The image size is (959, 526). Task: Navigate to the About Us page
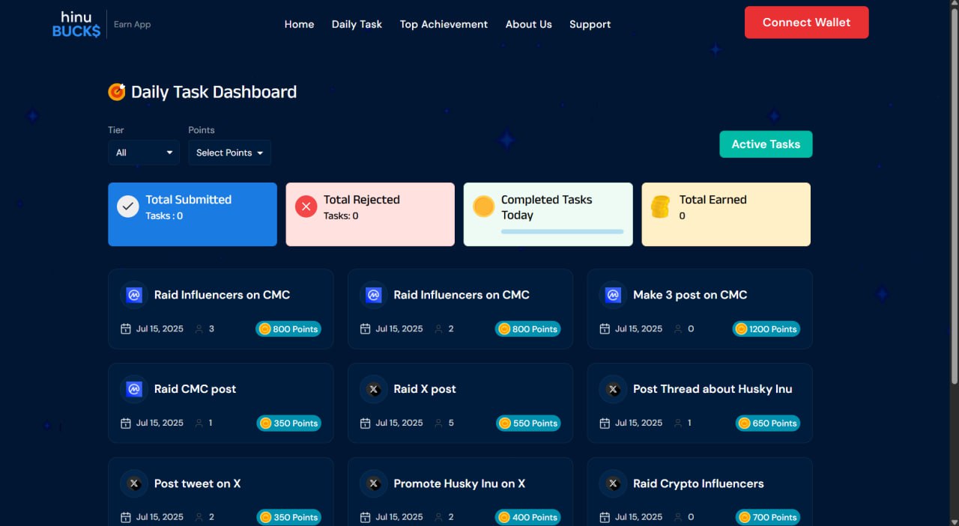click(x=528, y=24)
